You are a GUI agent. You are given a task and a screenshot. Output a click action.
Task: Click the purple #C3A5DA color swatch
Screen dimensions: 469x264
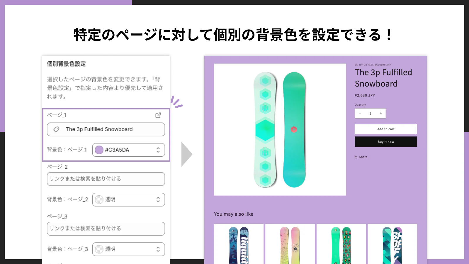[x=99, y=150]
